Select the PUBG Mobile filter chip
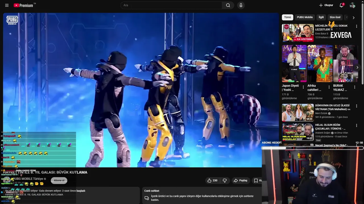This screenshot has width=364, height=204. coord(305,17)
